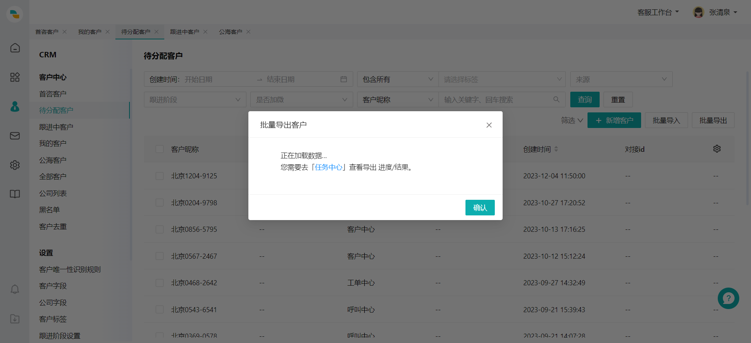The height and width of the screenshot is (343, 751).
Task: Switch to the 首咨客户 tab
Action: (x=47, y=32)
